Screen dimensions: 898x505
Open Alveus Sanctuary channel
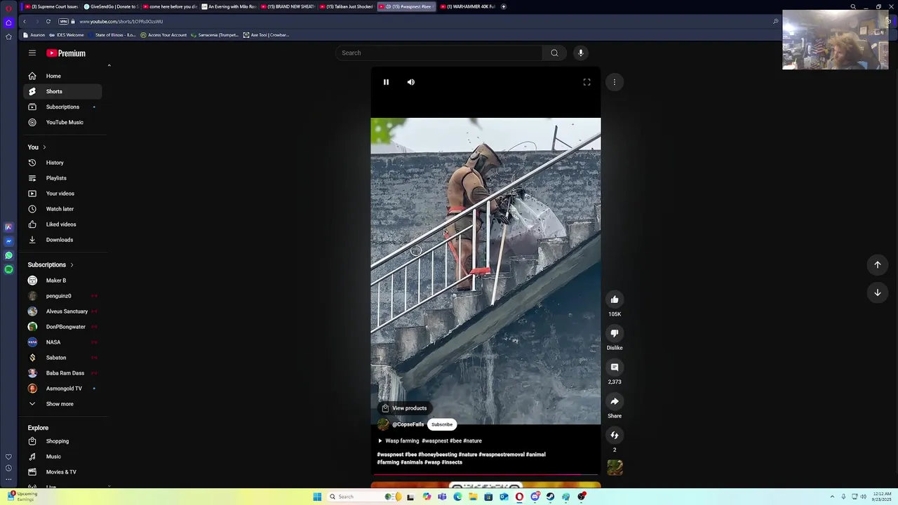62,311
